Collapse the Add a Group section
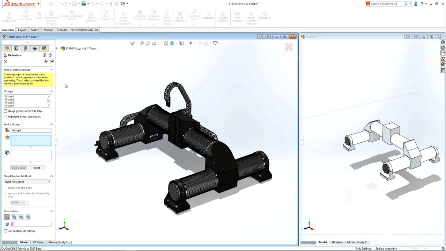The image size is (446, 251). pos(52,124)
